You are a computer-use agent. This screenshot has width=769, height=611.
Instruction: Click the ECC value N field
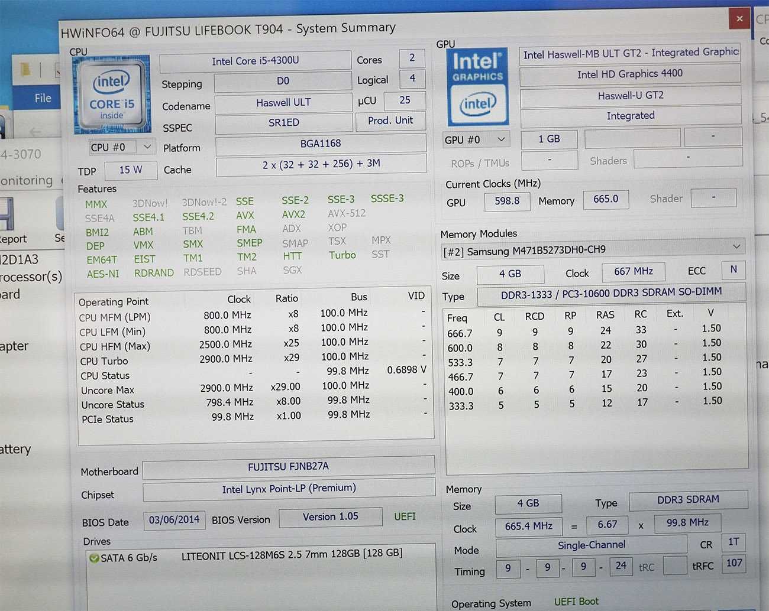[734, 269]
